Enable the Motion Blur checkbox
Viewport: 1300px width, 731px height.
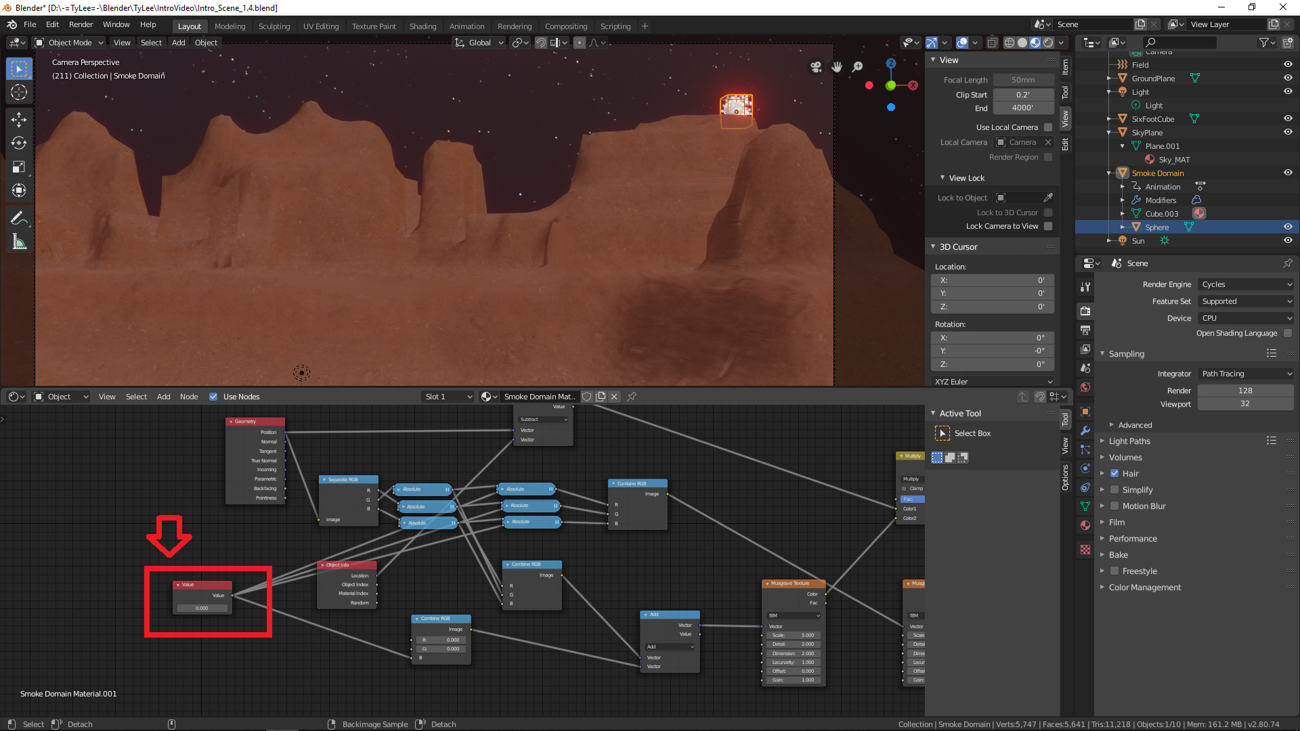click(x=1114, y=506)
